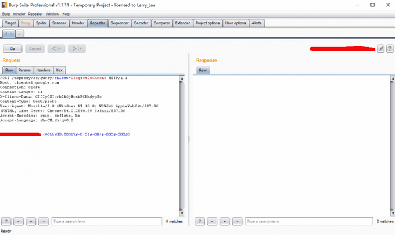
Task: Close Repeater tab 1 with x
Action: (11, 34)
